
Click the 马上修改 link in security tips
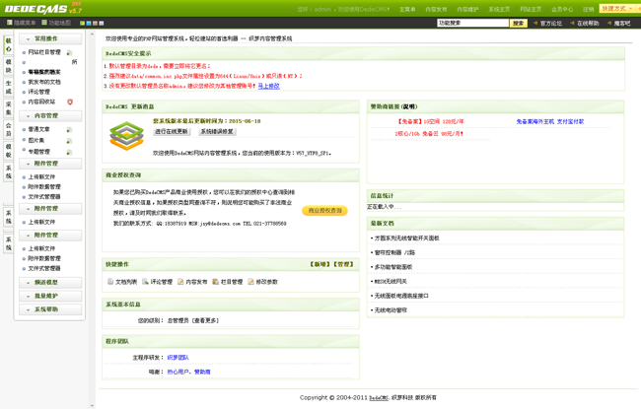coord(268,86)
